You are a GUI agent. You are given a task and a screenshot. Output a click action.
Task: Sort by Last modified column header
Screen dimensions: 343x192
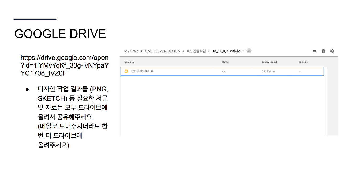pyautogui.click(x=269, y=62)
